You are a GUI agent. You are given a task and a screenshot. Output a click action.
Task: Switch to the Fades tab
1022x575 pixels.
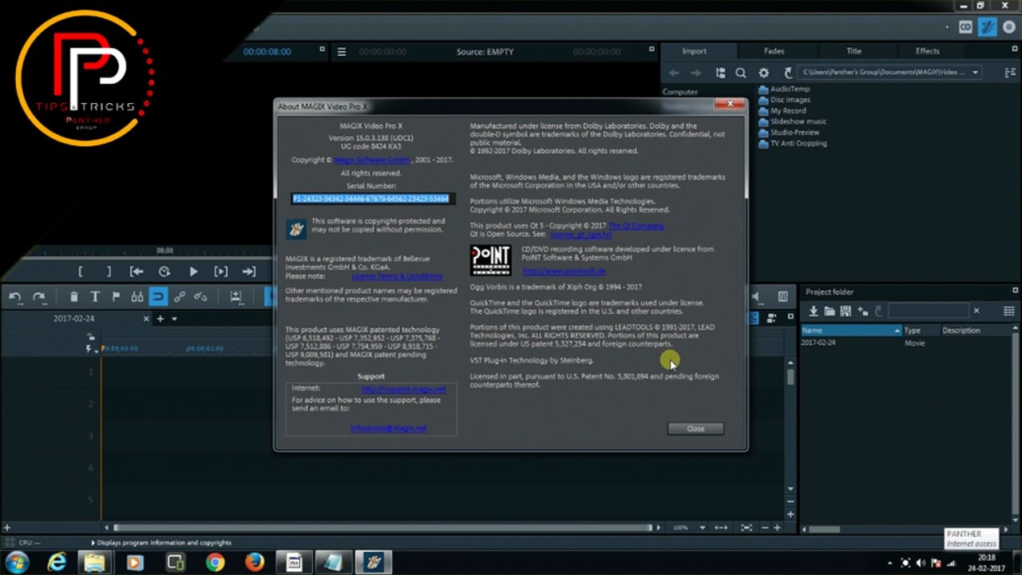pyautogui.click(x=774, y=51)
